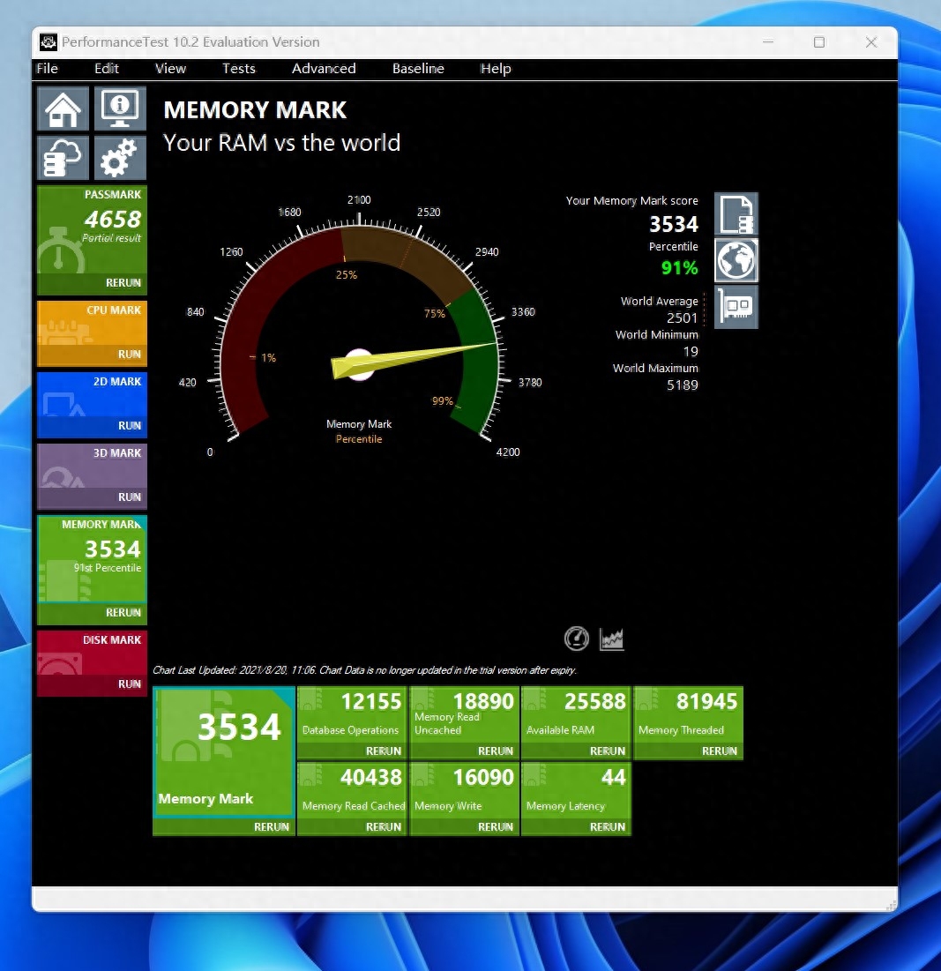Select the Available RAM 25588 tile
This screenshot has width=941, height=971.
pos(576,714)
